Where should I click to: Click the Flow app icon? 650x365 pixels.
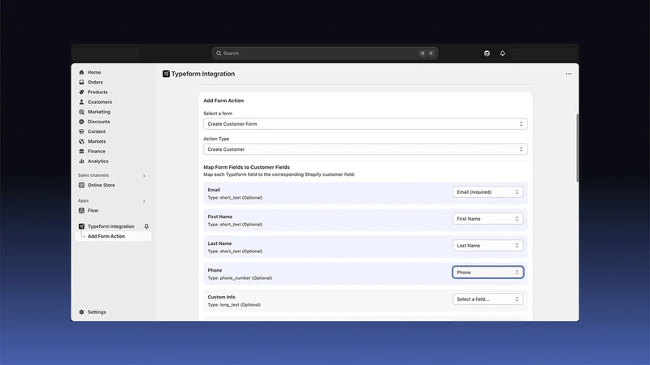tap(81, 210)
